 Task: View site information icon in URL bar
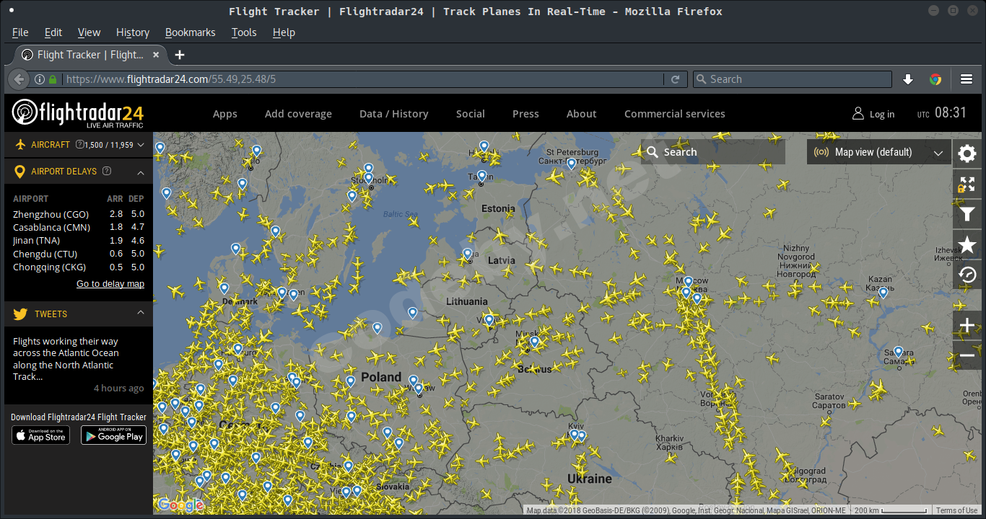tap(40, 79)
